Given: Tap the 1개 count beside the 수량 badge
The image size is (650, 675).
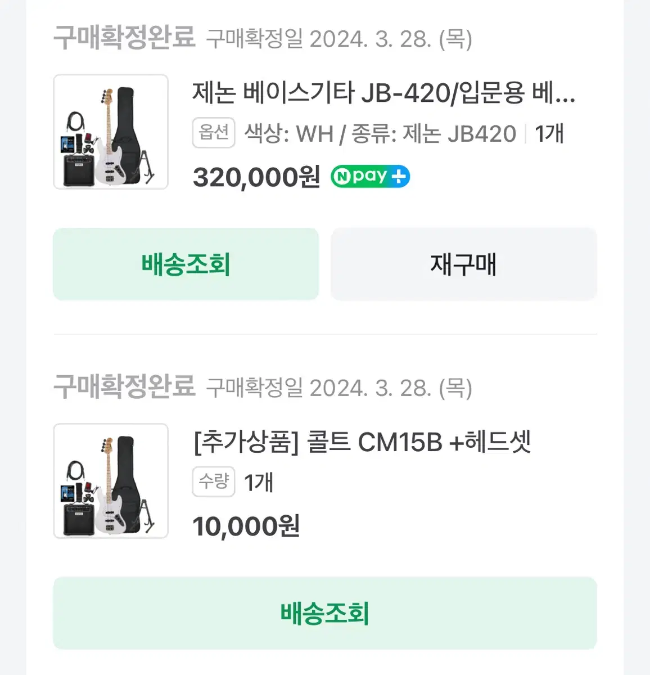Looking at the screenshot, I should click(x=259, y=483).
